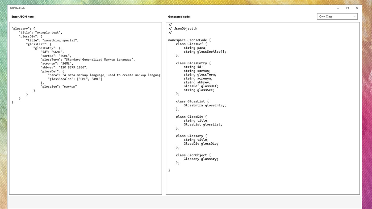Click the GlossDef glossDef; line
Viewport: 372px width, 209px height.
coord(201,86)
